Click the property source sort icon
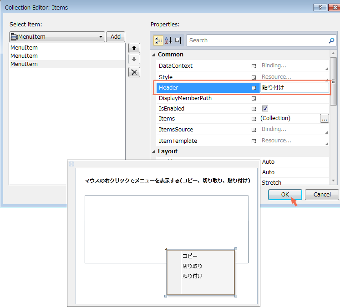This screenshot has height=307, width=340. pyautogui.click(x=178, y=40)
